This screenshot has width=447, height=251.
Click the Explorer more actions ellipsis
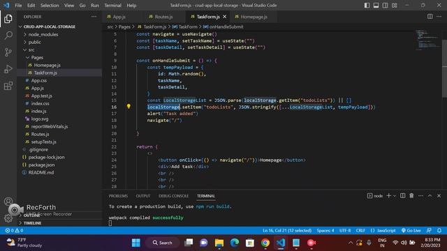click(94, 17)
